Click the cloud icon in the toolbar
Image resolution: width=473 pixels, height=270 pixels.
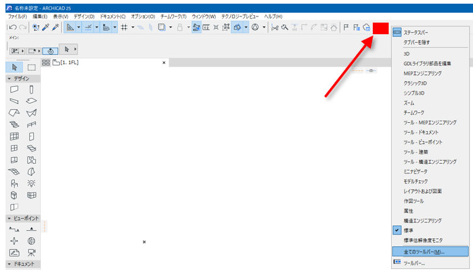367,27
